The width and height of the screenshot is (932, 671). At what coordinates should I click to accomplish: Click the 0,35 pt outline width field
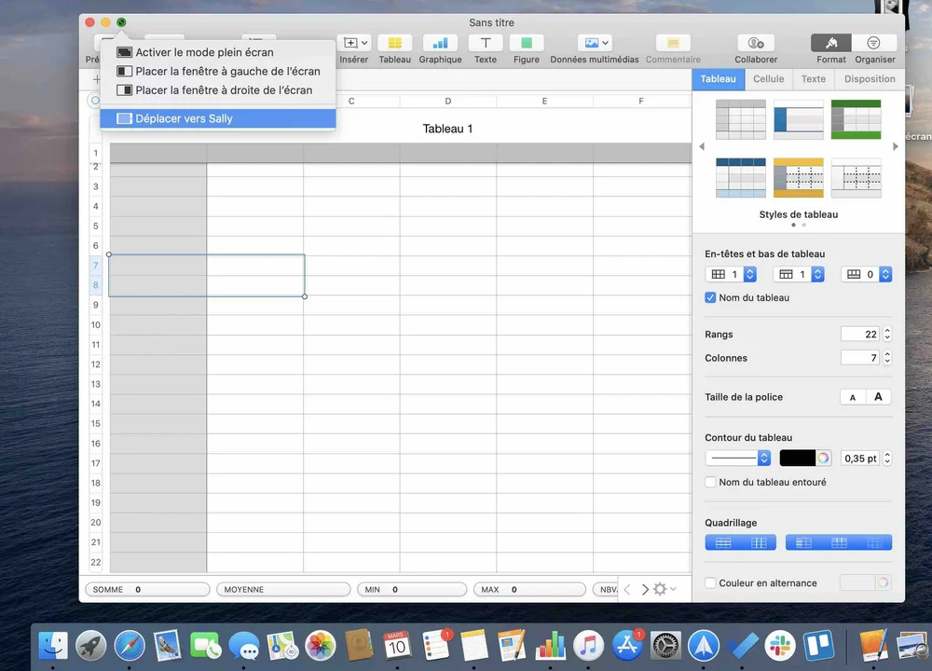click(860, 459)
